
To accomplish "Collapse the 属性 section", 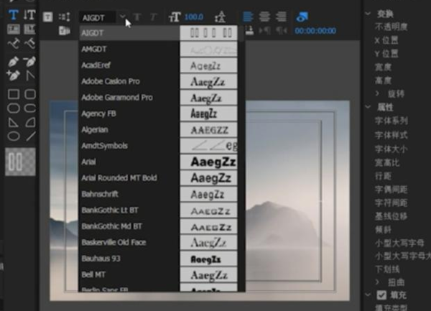I will [x=368, y=107].
